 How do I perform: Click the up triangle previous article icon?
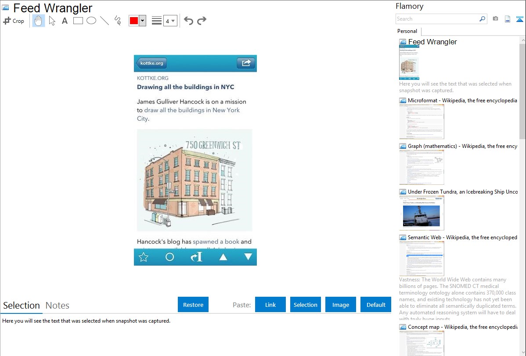point(223,257)
